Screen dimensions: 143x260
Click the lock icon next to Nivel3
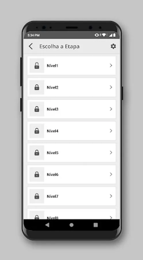pyautogui.click(x=37, y=109)
